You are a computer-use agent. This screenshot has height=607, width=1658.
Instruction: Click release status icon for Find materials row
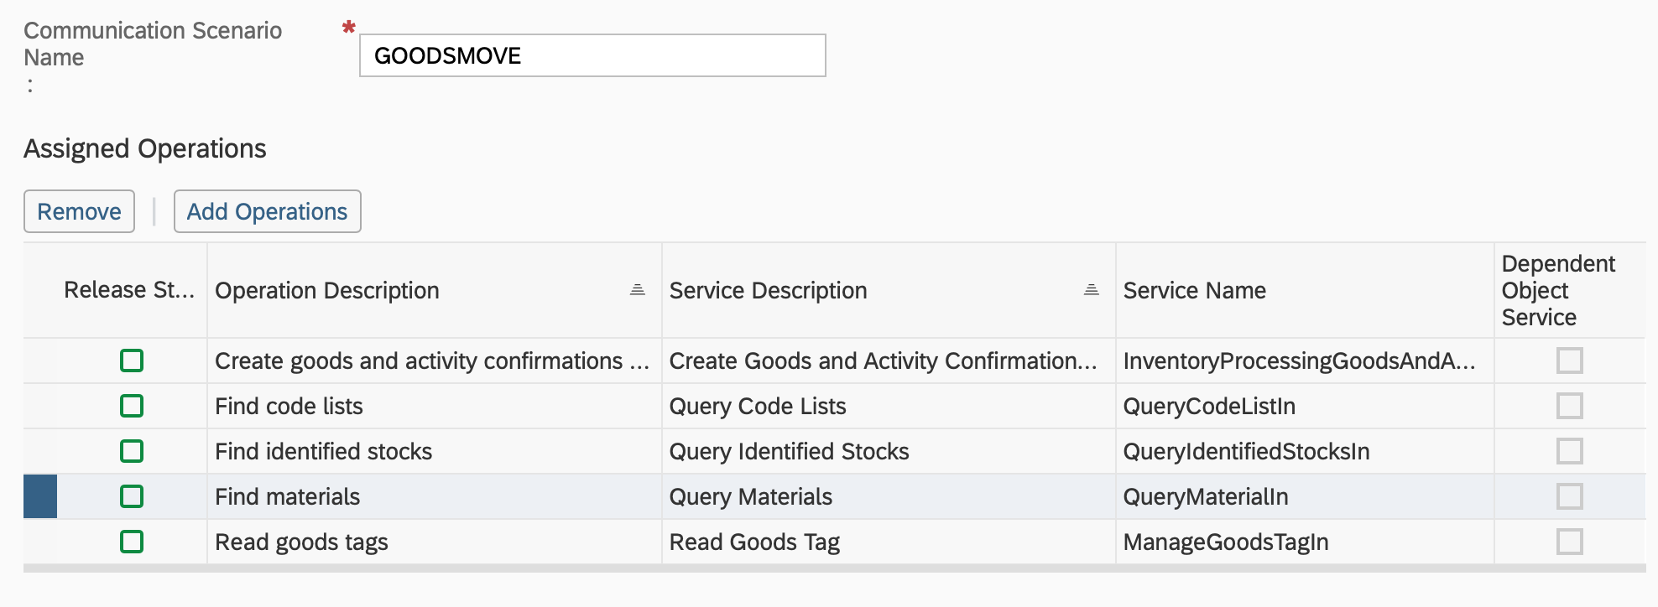[132, 496]
